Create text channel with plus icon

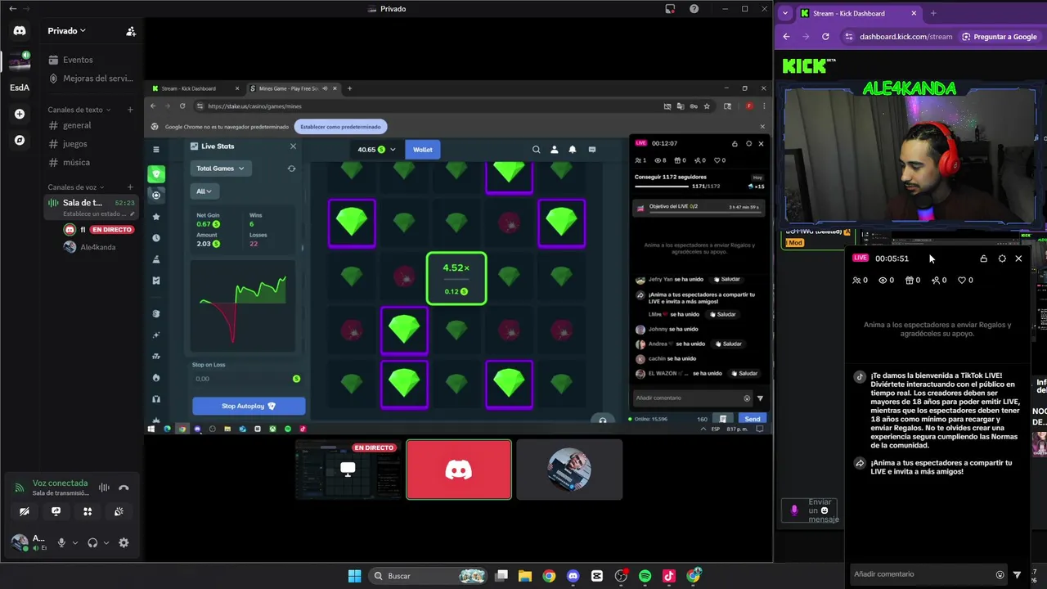[x=130, y=110]
